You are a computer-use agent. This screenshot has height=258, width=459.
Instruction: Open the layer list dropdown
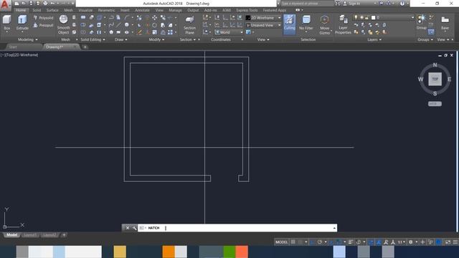pyautogui.click(x=384, y=17)
